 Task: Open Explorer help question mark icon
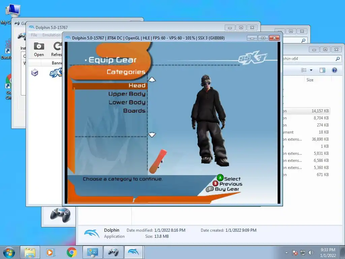click(334, 70)
